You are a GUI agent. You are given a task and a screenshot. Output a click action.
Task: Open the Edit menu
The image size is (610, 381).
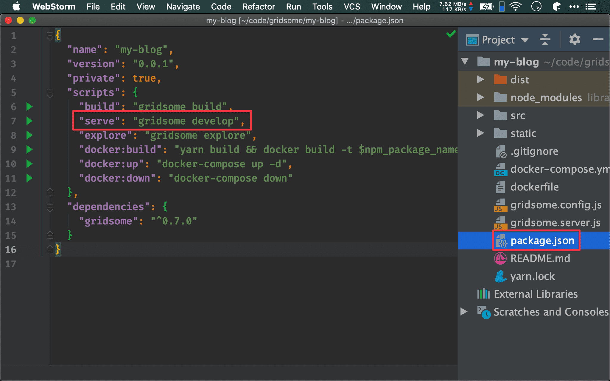tap(118, 7)
